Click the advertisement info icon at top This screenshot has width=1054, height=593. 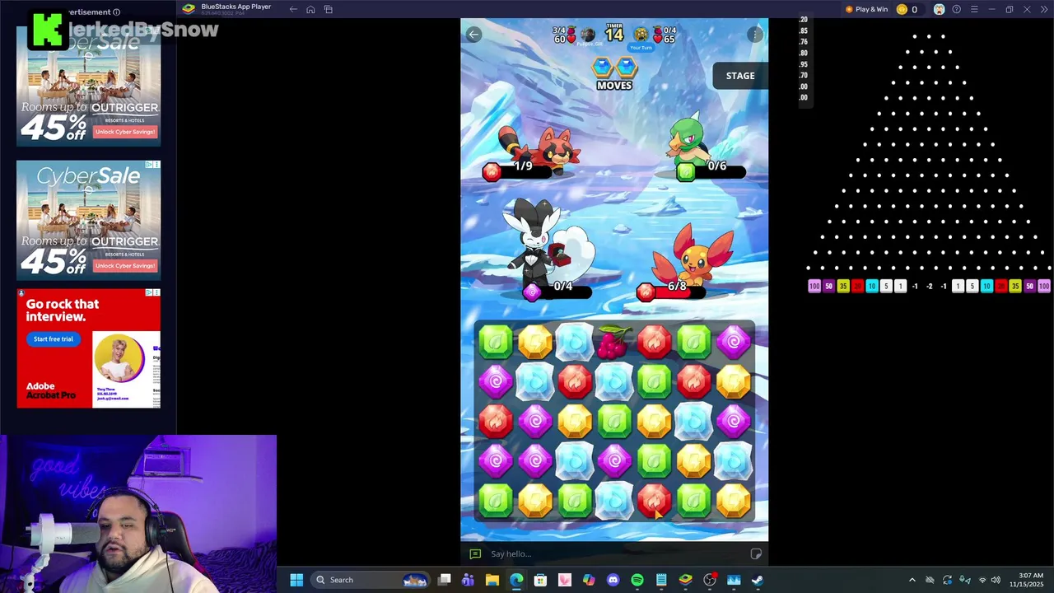pos(116,12)
